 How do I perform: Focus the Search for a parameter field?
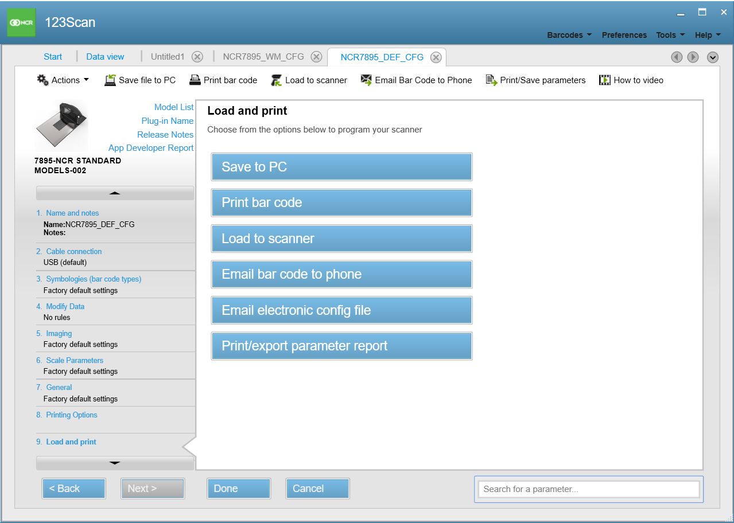tap(589, 489)
